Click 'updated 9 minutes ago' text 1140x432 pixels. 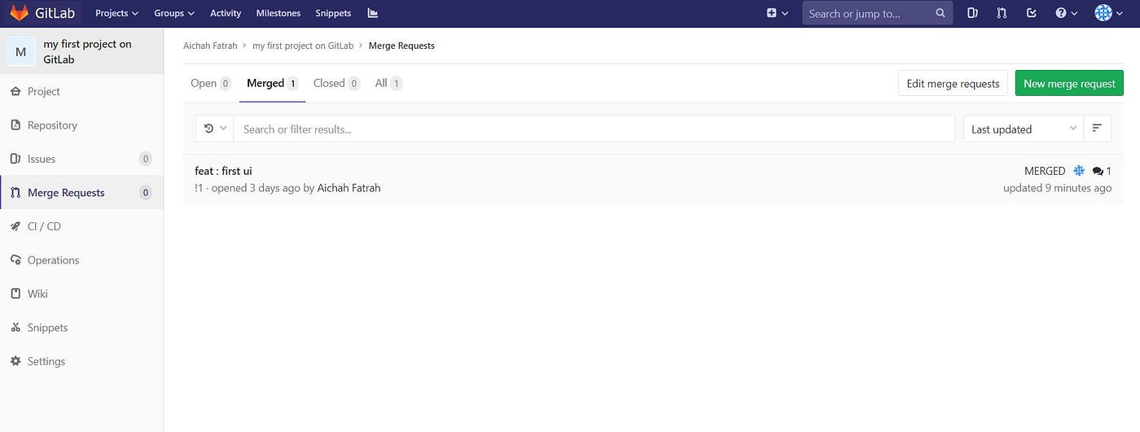tap(1057, 188)
